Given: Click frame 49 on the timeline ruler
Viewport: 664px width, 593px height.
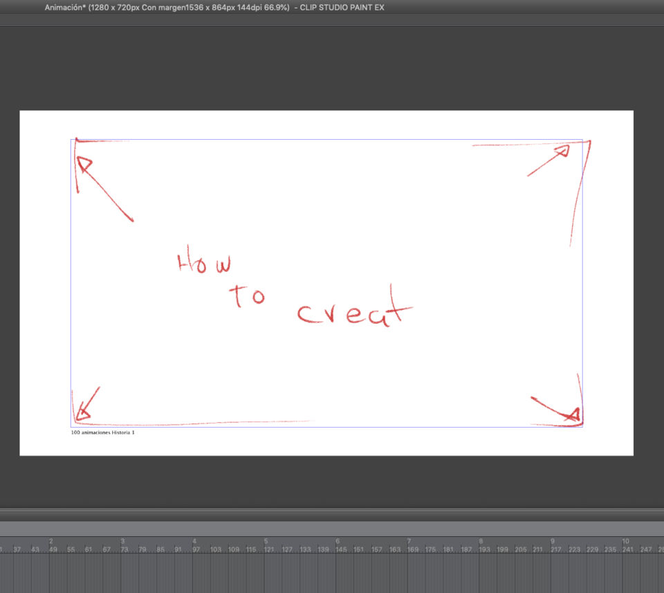Looking at the screenshot, I should click(53, 549).
